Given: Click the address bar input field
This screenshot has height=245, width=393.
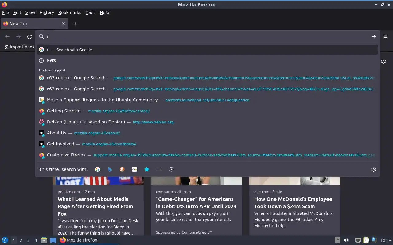Looking at the screenshot, I should point(207,37).
